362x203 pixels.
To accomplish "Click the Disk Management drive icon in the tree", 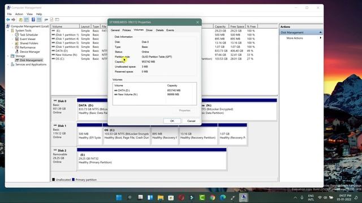I will tap(17, 60).
